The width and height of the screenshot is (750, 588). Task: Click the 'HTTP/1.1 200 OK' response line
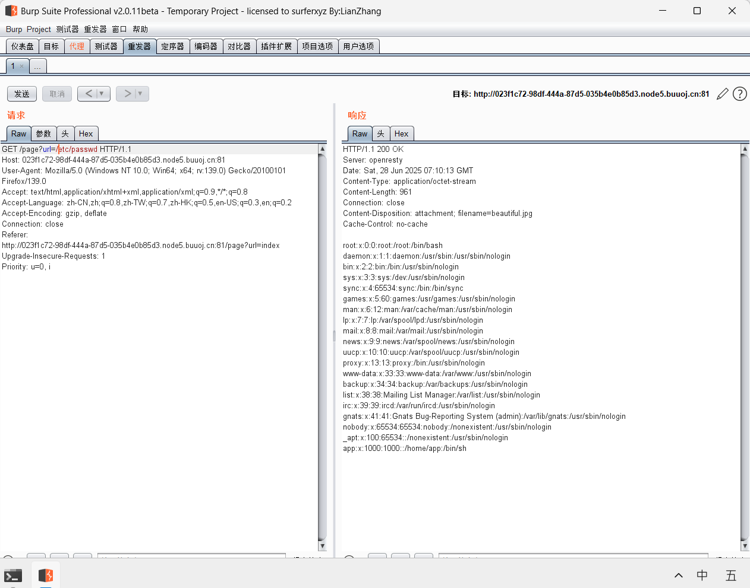373,150
